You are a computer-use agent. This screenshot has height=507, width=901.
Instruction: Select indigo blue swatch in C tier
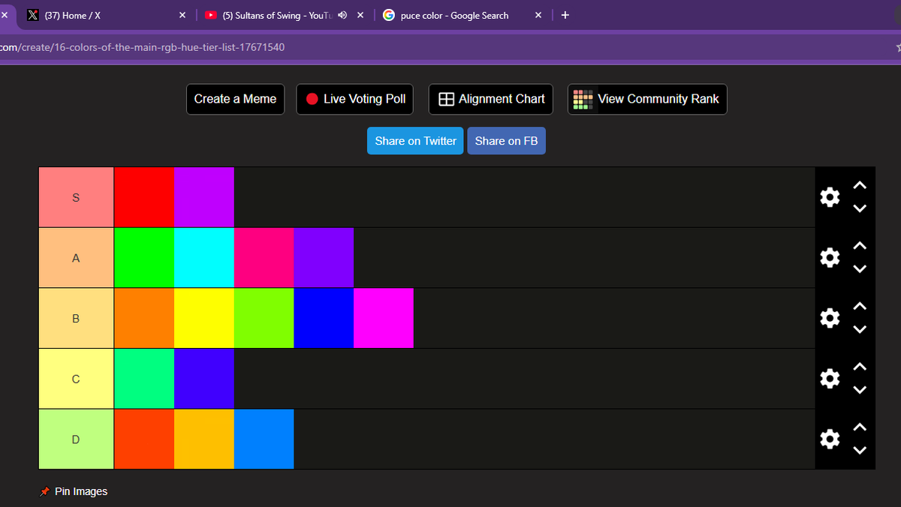coord(204,379)
